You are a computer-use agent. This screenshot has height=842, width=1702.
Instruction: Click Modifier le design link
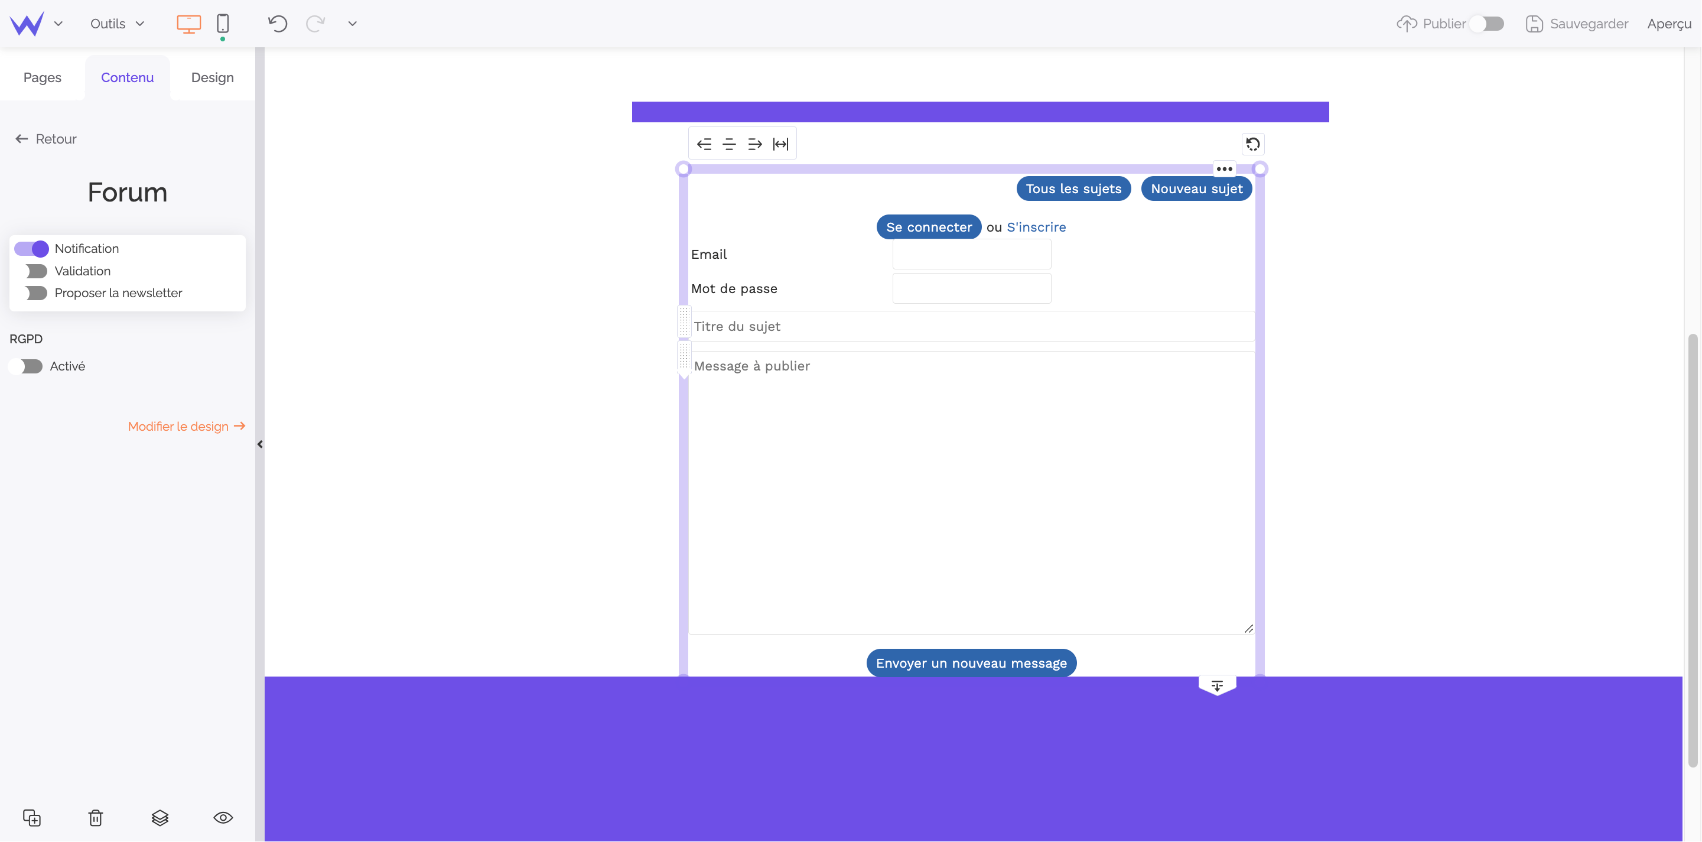pyautogui.click(x=187, y=426)
